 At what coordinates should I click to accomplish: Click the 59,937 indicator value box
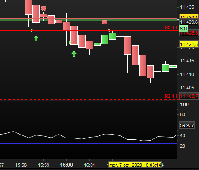coord(187,125)
